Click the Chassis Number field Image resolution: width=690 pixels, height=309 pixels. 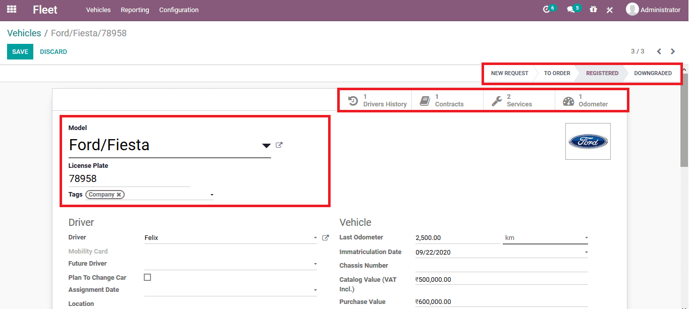tap(502, 266)
